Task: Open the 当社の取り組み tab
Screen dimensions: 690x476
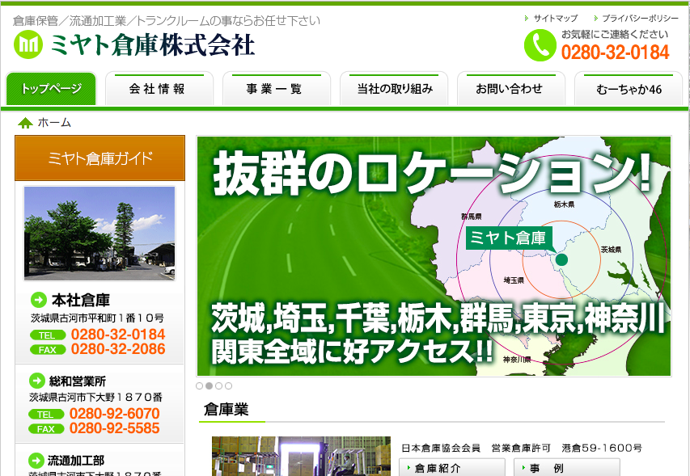Action: click(x=394, y=89)
